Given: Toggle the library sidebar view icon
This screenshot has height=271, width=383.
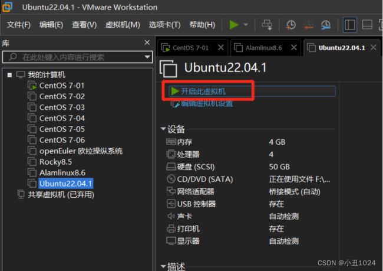Looking at the screenshot, I should click(x=350, y=25).
